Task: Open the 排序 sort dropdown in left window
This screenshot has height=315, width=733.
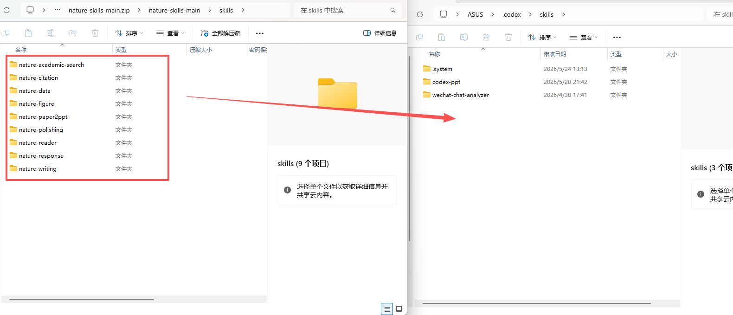Action: click(129, 33)
